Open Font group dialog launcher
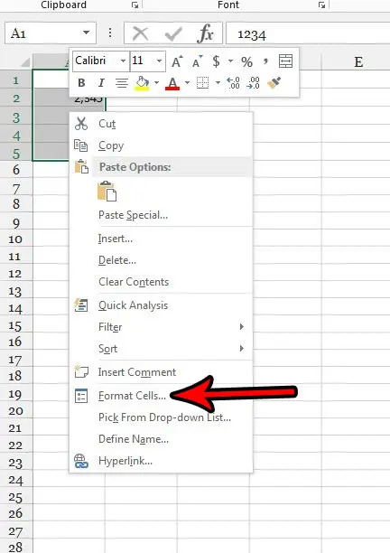390x553 pixels. (321, 5)
